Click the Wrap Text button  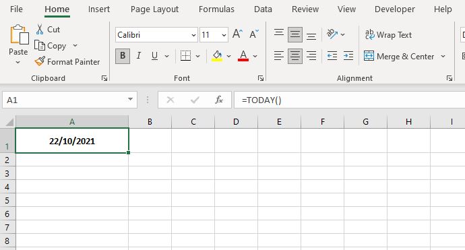coord(388,34)
